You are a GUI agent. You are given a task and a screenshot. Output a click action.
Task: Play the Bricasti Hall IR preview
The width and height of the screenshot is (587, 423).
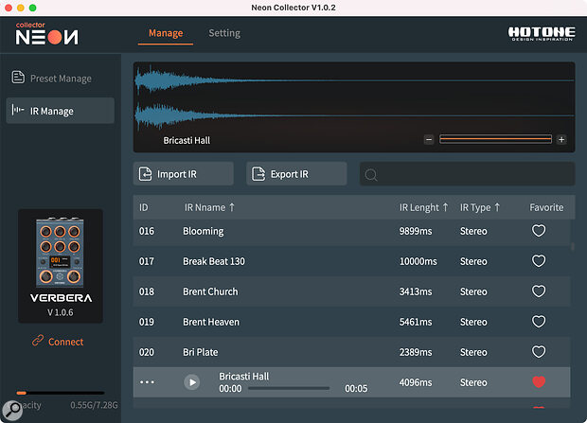[191, 382]
